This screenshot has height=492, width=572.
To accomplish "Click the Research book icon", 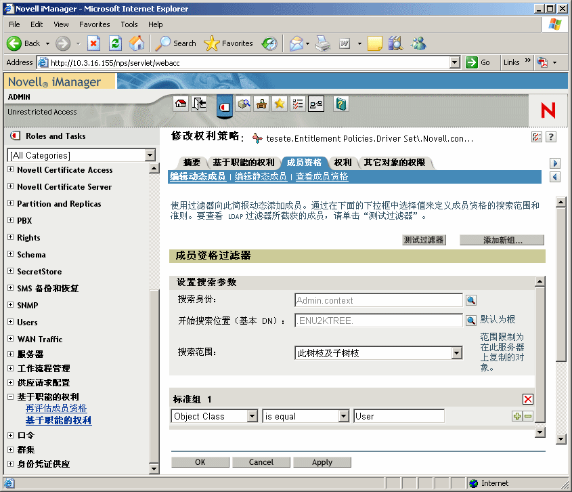I will tap(395, 43).
